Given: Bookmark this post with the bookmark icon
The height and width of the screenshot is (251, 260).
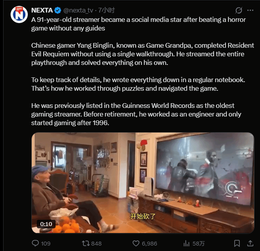Looking at the screenshot, I should [237, 244].
